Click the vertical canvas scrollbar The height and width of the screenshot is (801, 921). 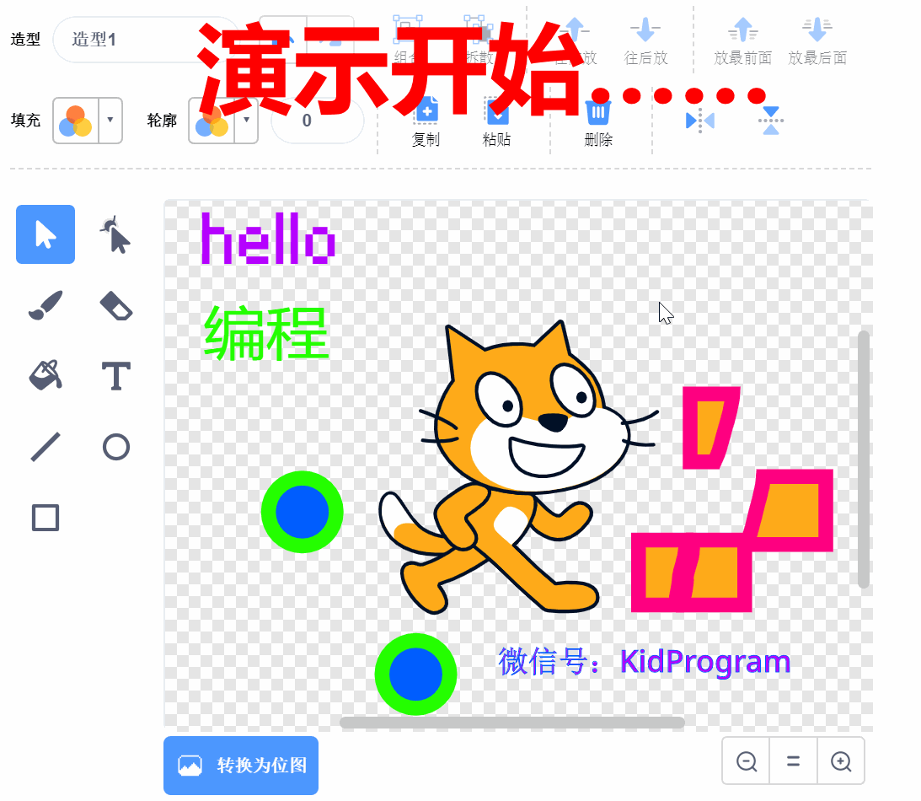[863, 459]
